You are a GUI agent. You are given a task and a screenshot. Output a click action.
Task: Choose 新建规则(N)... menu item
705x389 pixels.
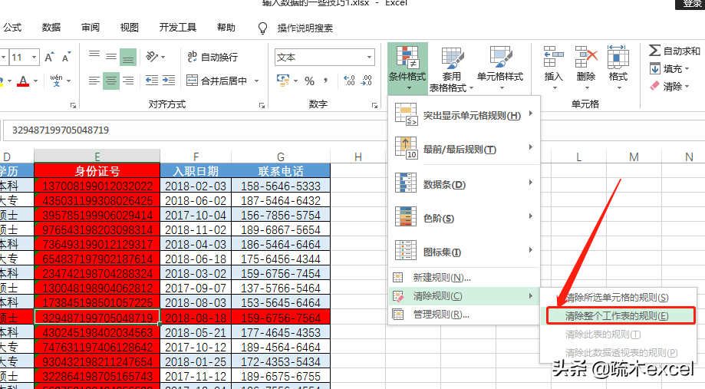point(464,278)
